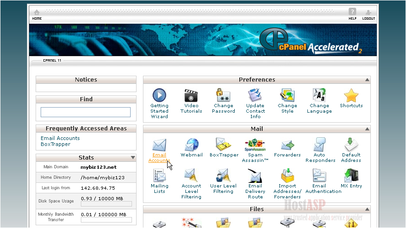Launch the SpamAssassin icon

[255, 145]
